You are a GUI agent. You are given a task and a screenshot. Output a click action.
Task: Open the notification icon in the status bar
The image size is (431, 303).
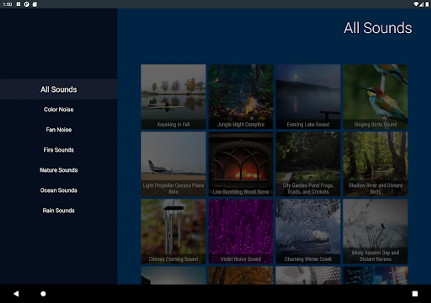coord(25,4)
